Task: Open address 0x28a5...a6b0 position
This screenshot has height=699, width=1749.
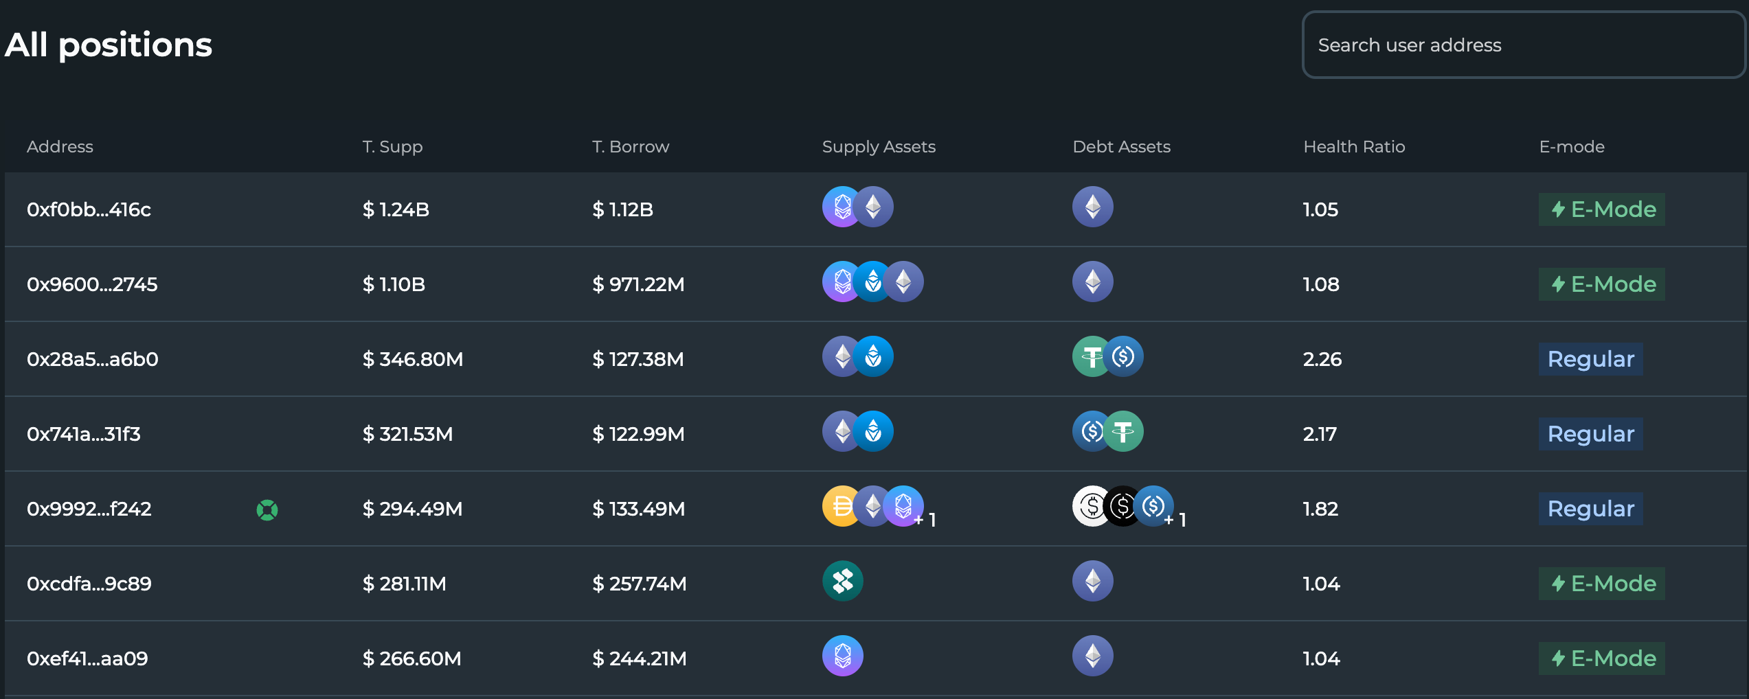Action: pos(92,359)
